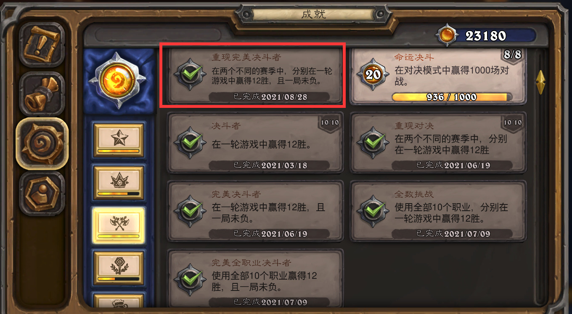The width and height of the screenshot is (572, 314).
Task: Expand the 10/10 tier tag on 重现对决
Action: [x=512, y=123]
